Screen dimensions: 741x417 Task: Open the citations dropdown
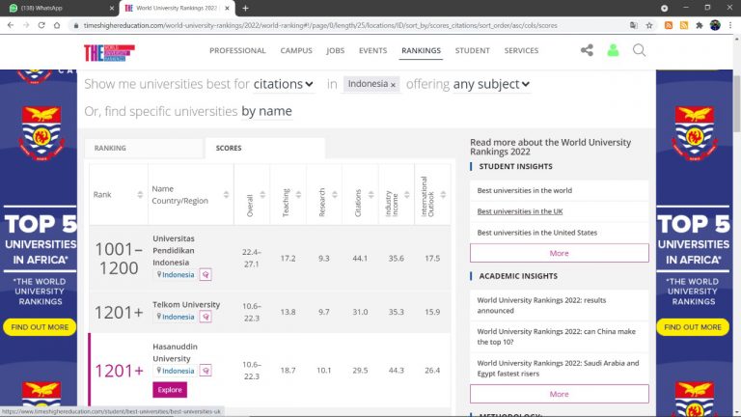point(283,84)
